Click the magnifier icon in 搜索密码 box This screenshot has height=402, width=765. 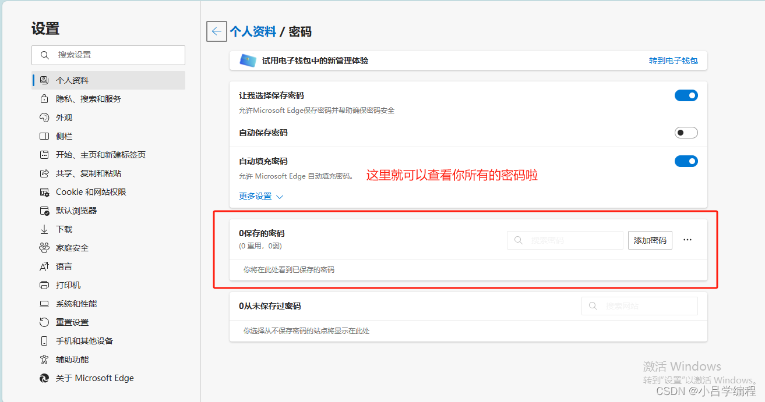pyautogui.click(x=519, y=240)
